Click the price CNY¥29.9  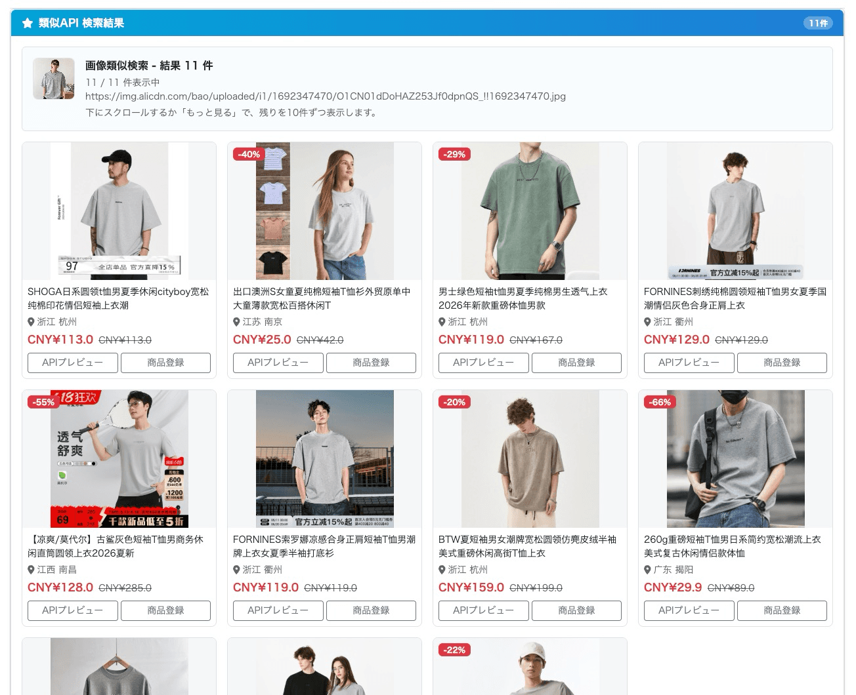click(673, 587)
